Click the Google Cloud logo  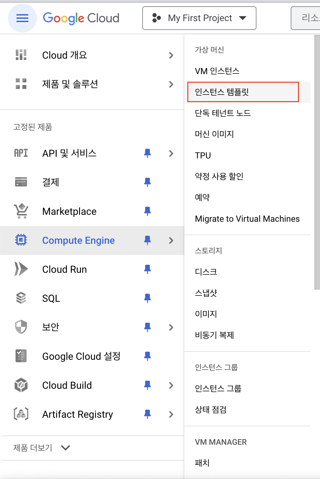pos(81,18)
